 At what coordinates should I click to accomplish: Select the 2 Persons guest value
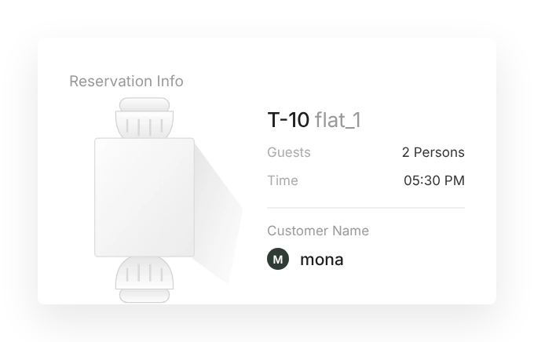(433, 152)
